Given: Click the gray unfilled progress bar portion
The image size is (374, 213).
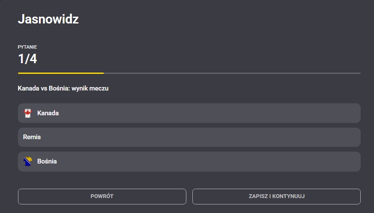Looking at the screenshot, I should click(232, 73).
